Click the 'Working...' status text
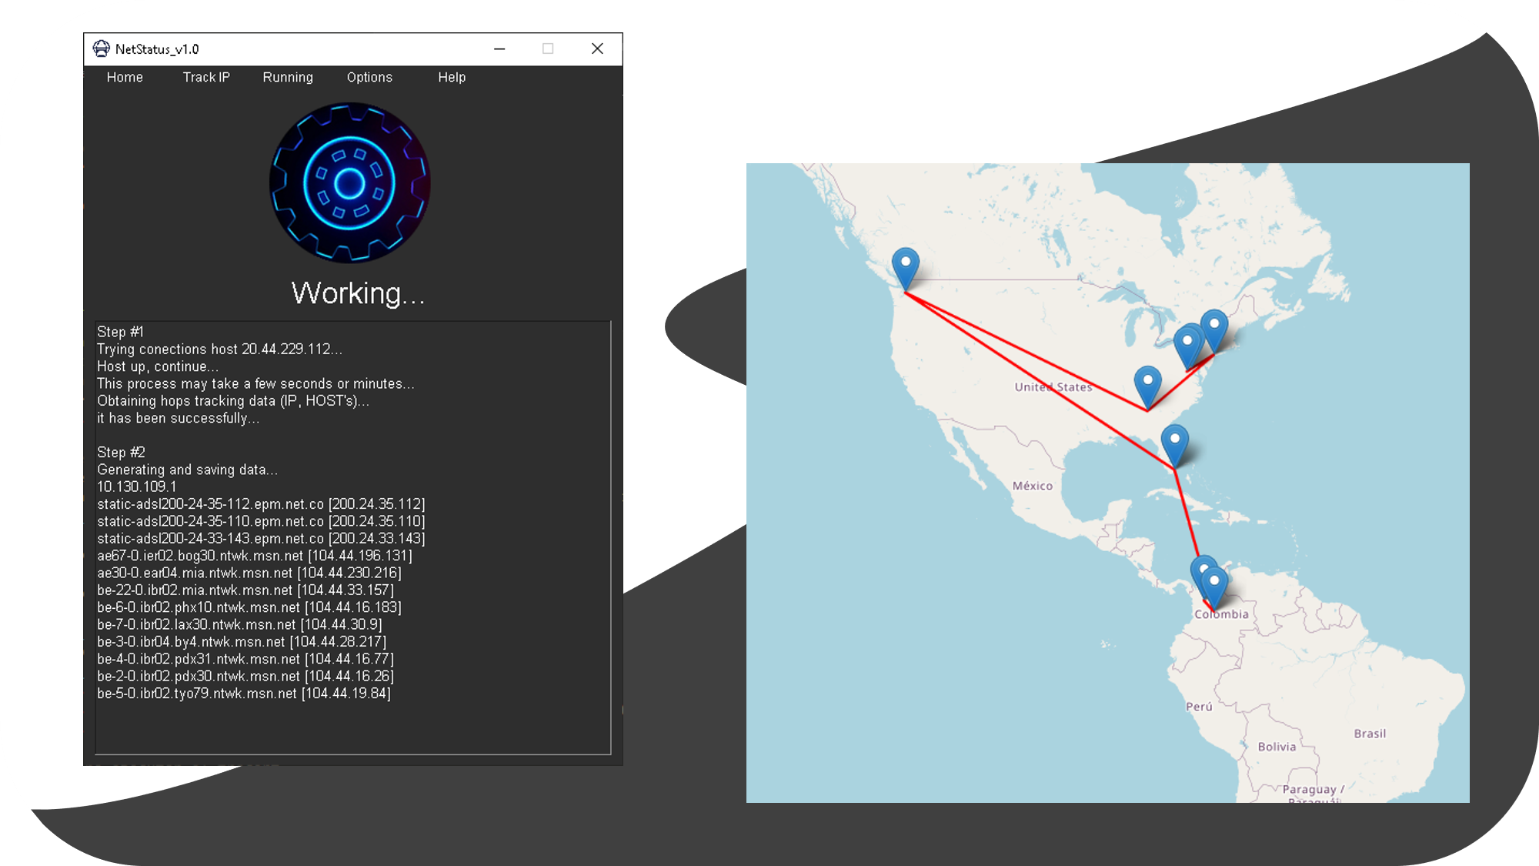Image resolution: width=1539 pixels, height=866 pixels. click(358, 293)
